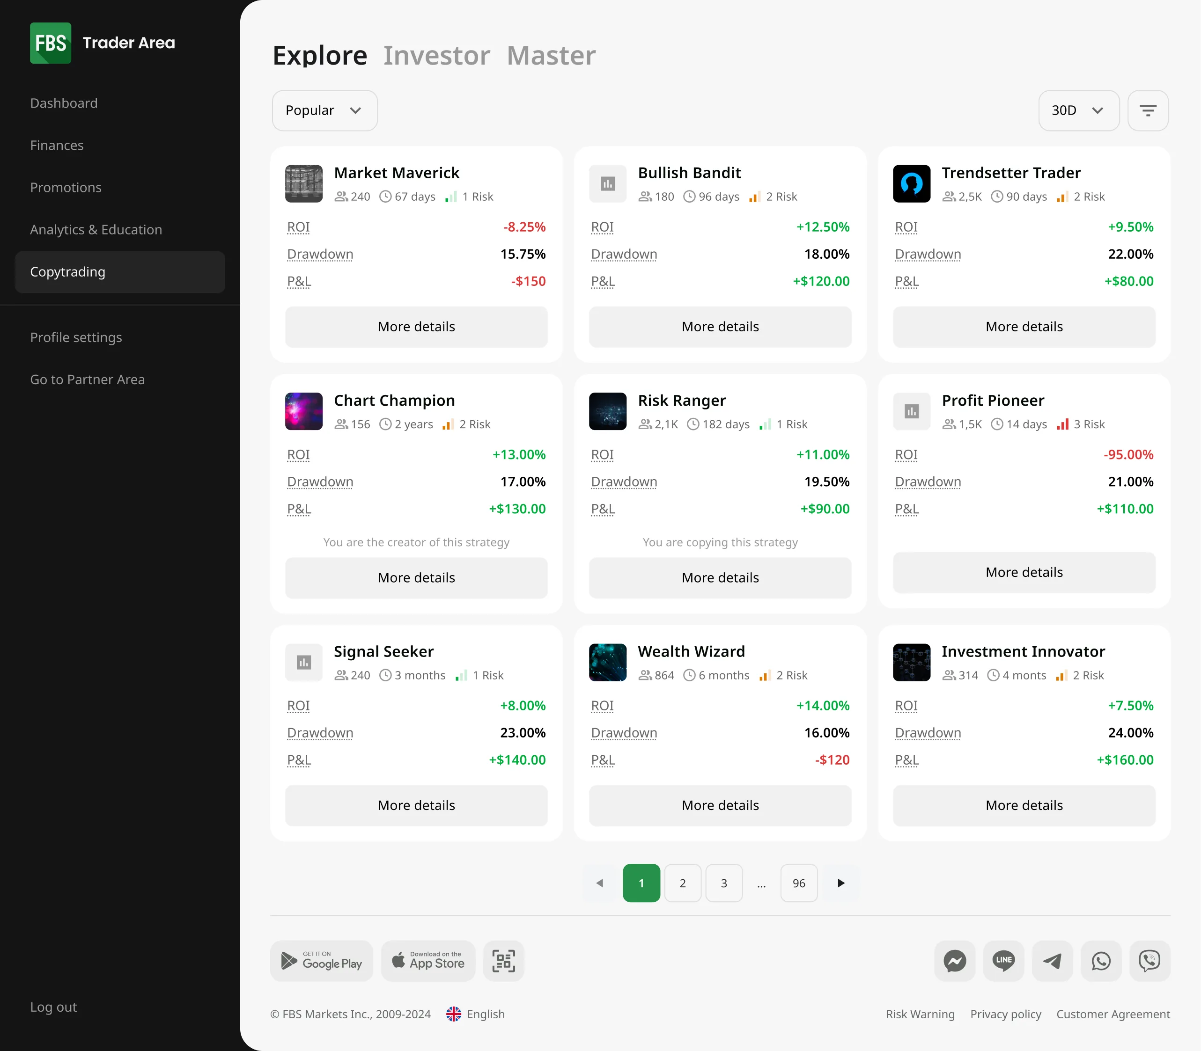The height and width of the screenshot is (1051, 1201).
Task: Click Wealth Wizard avatar image
Action: 607,662
